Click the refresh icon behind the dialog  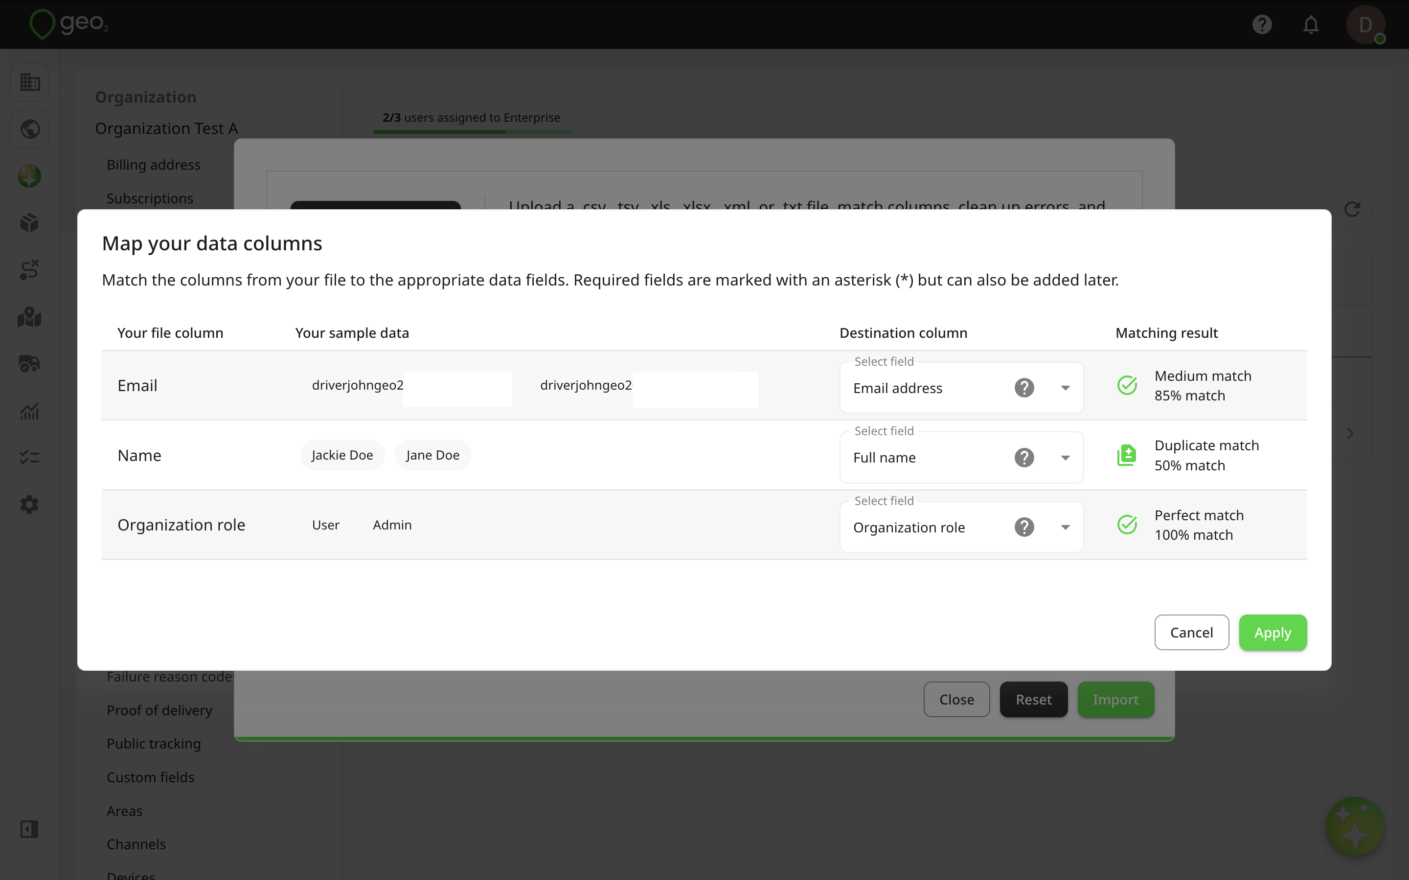(x=1352, y=209)
